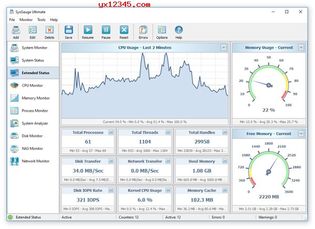Click the Total Threads value 1104

145,142
